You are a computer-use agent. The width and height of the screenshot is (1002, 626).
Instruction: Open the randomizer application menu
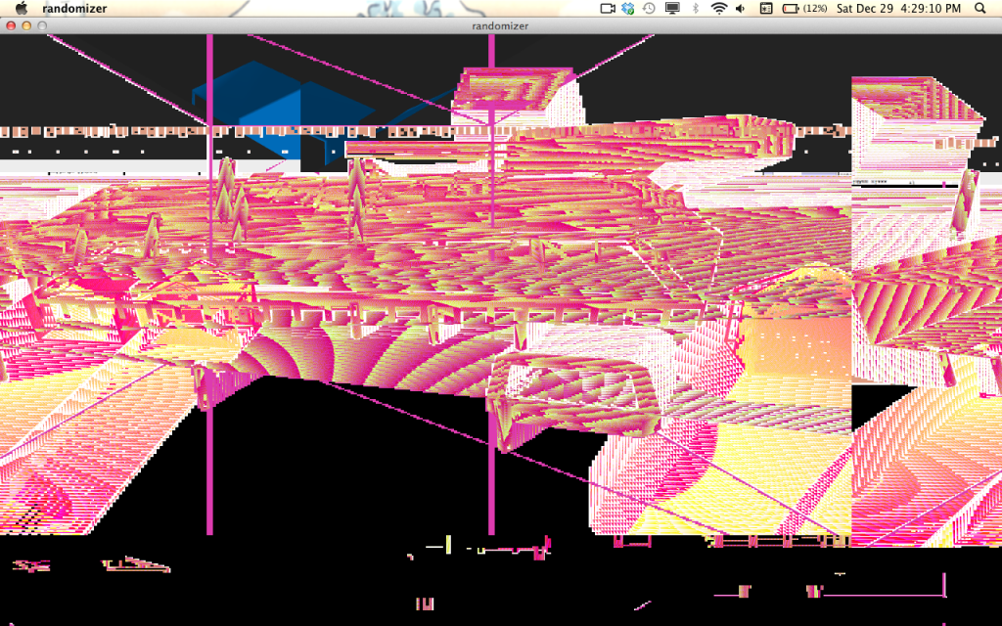pos(75,9)
